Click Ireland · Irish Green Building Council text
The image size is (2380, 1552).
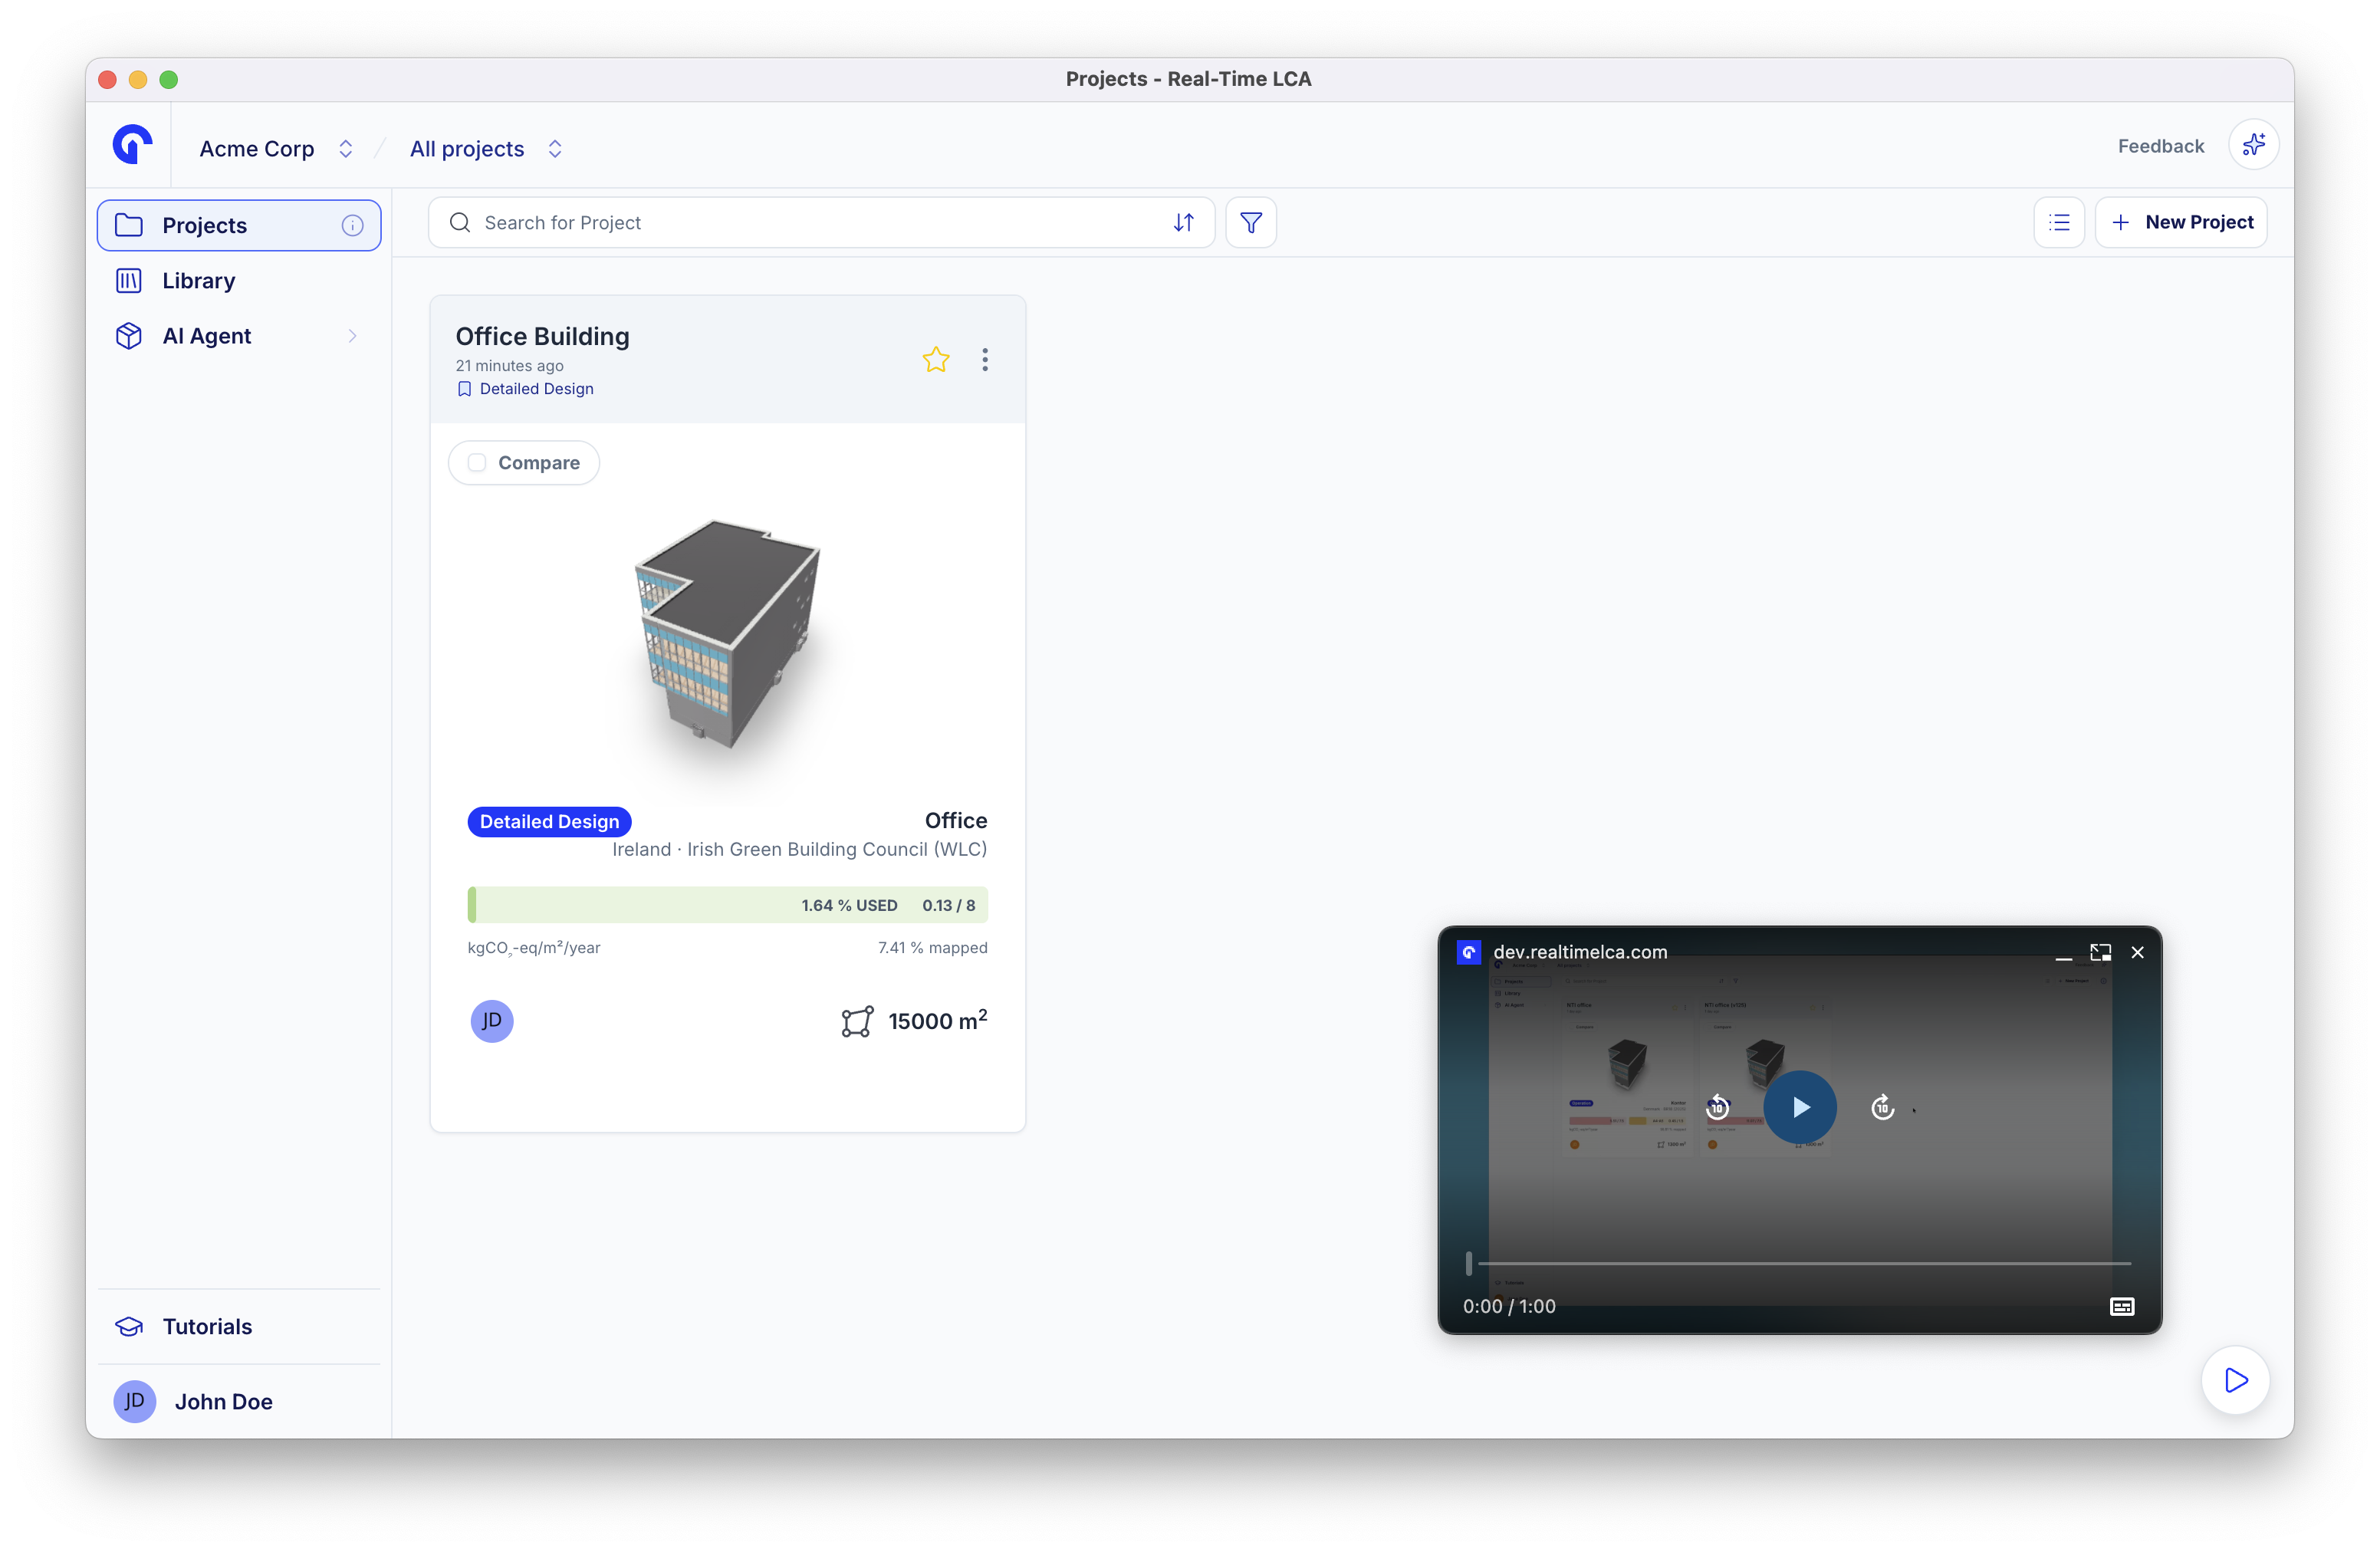point(800,849)
